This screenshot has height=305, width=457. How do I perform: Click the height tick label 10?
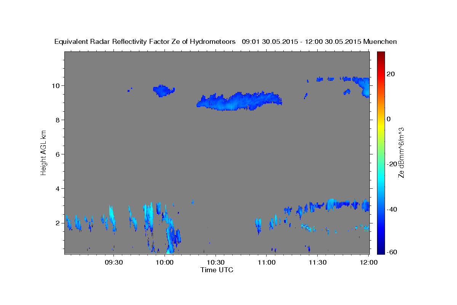tap(56, 86)
